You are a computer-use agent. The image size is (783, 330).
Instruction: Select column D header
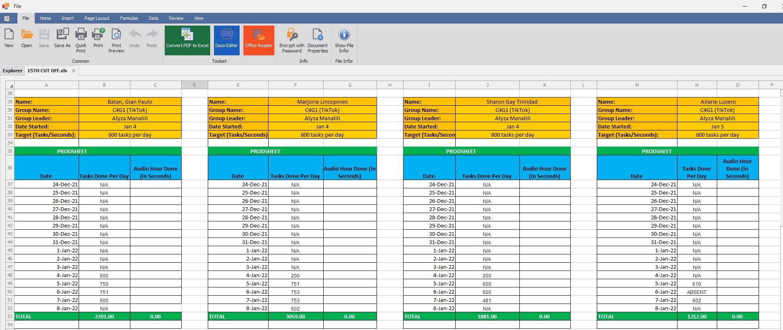(x=195, y=85)
